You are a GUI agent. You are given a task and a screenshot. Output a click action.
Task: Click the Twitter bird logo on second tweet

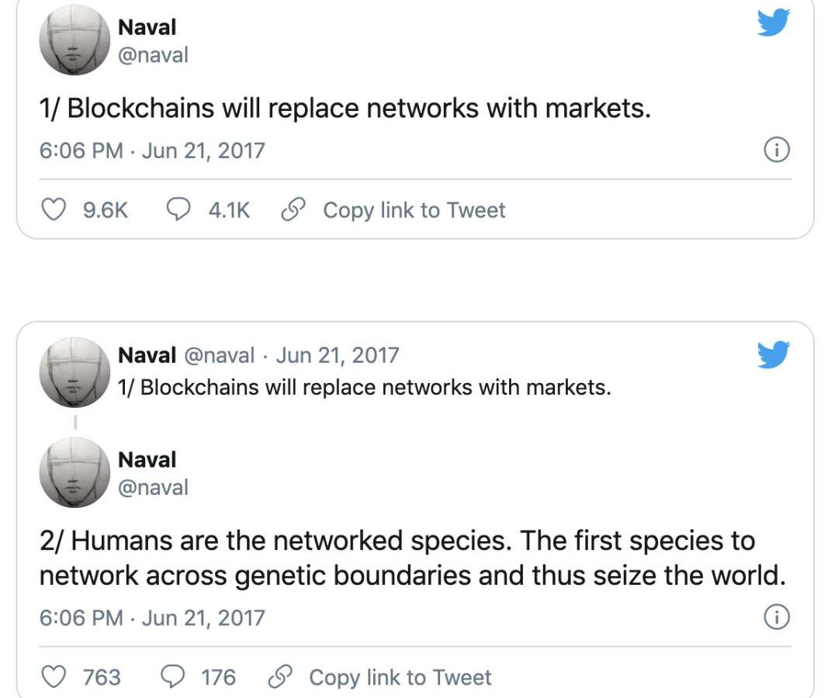[x=773, y=354]
